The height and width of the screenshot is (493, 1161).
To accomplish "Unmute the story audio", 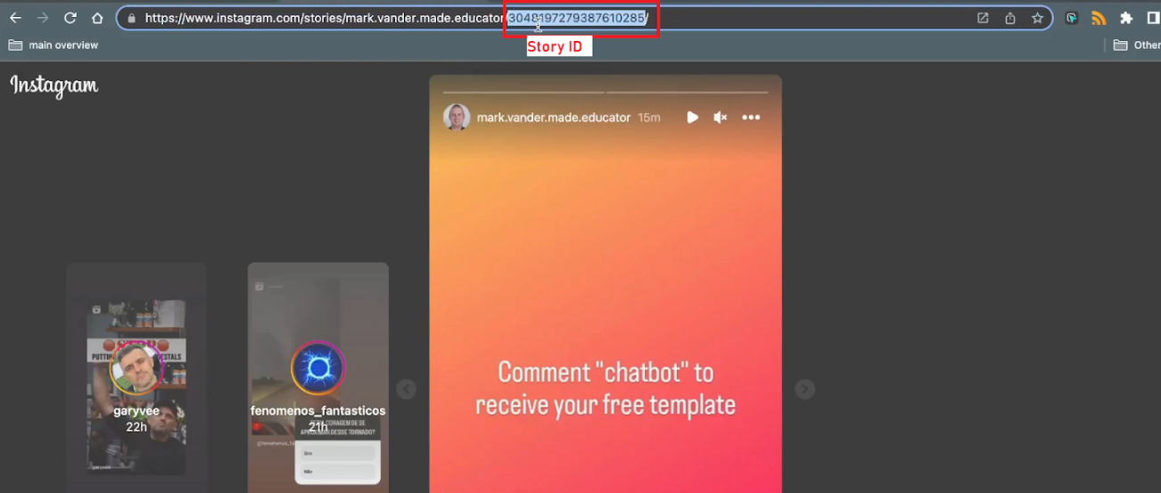I will tap(720, 118).
